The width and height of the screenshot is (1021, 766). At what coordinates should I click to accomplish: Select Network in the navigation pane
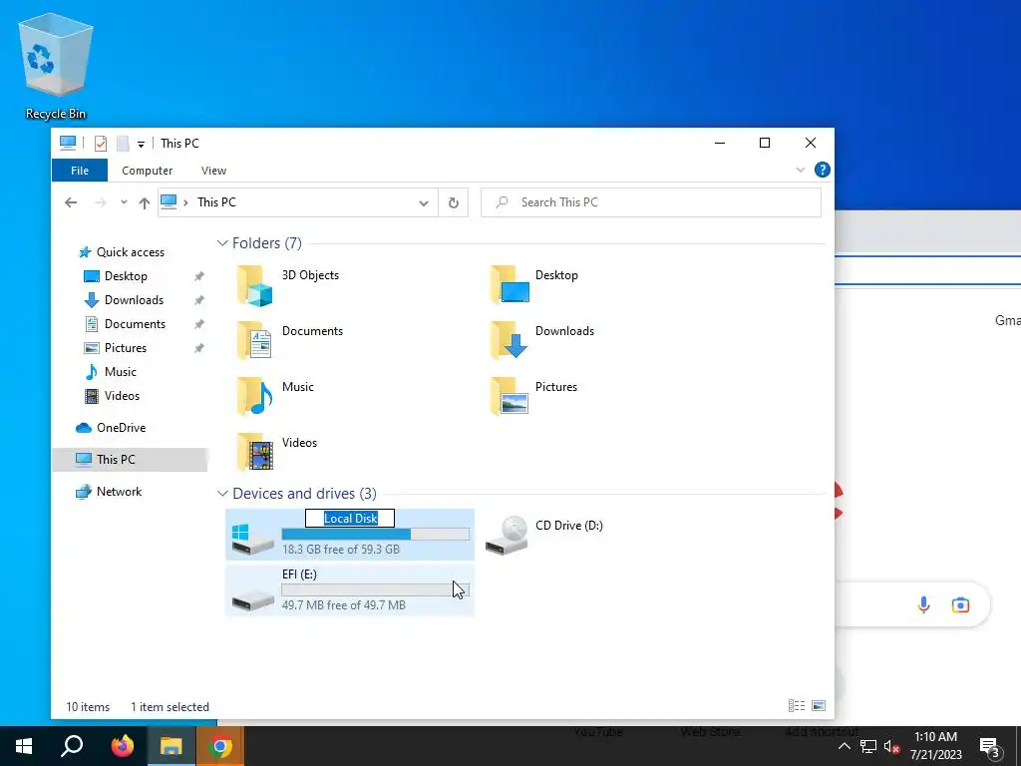[x=119, y=492]
